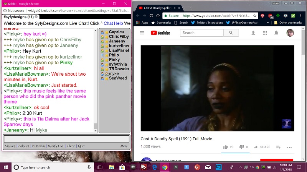Open the Apps shortcut in bookmarks bar
This screenshot has height=172, width=307.
pos(142,23)
